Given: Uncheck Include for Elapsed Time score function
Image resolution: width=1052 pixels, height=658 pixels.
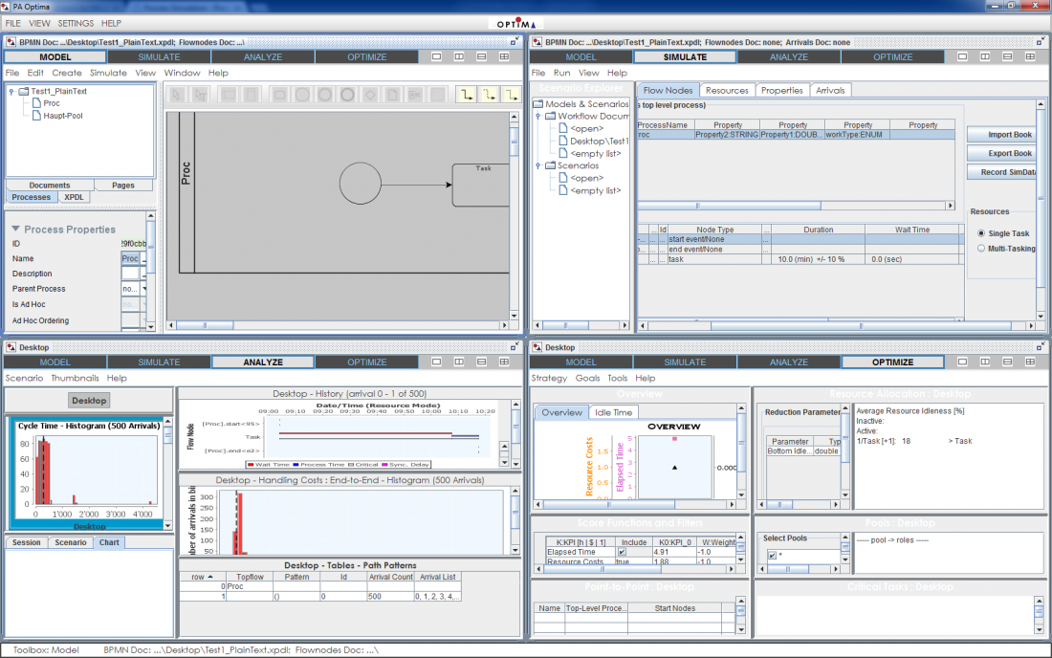Looking at the screenshot, I should coord(621,550).
